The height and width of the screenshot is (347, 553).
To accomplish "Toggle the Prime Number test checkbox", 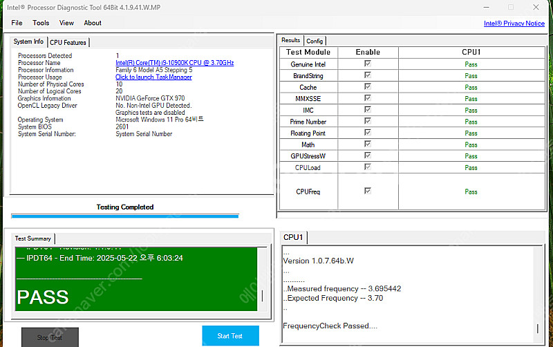I will (x=368, y=121).
